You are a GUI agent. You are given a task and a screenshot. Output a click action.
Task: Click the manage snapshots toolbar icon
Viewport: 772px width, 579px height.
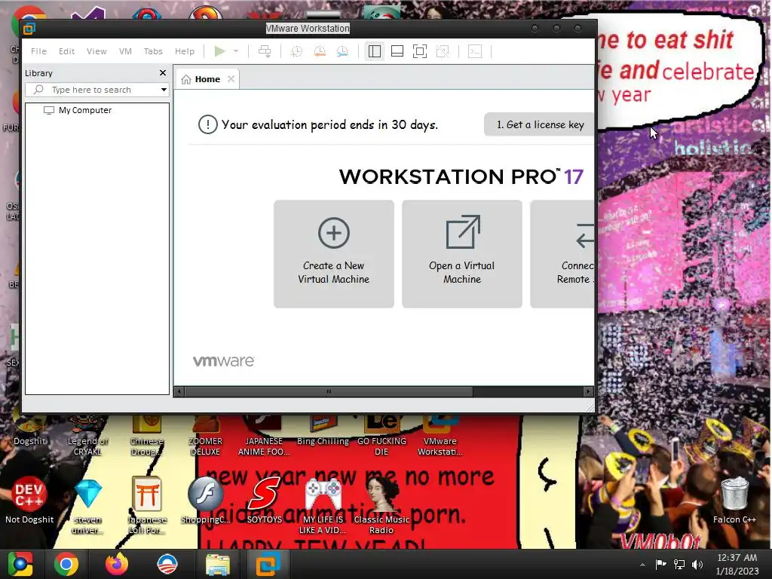coord(342,51)
